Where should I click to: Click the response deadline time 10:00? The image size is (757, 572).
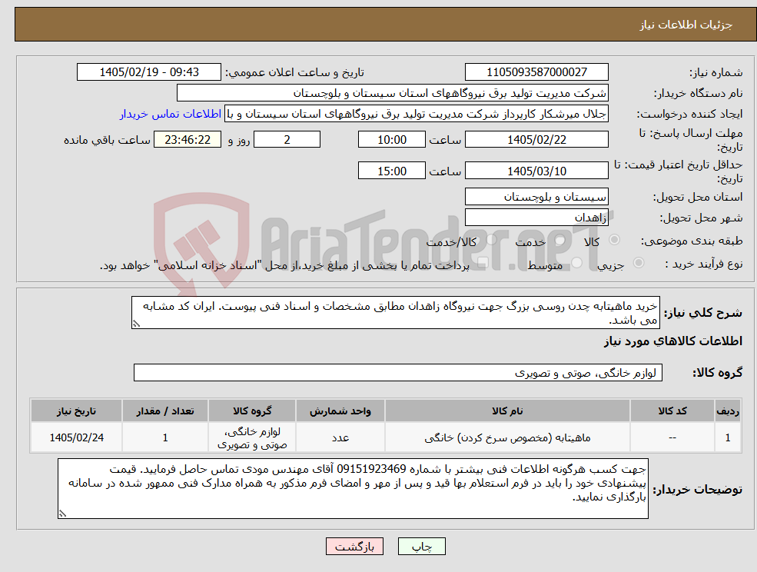[x=391, y=140]
